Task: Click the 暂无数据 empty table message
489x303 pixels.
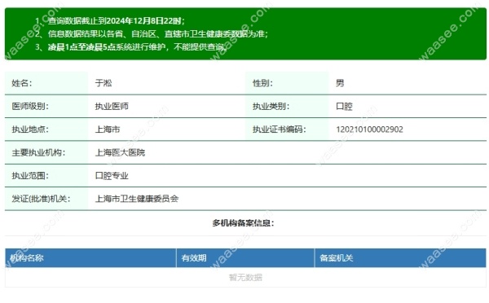Action: point(245,277)
